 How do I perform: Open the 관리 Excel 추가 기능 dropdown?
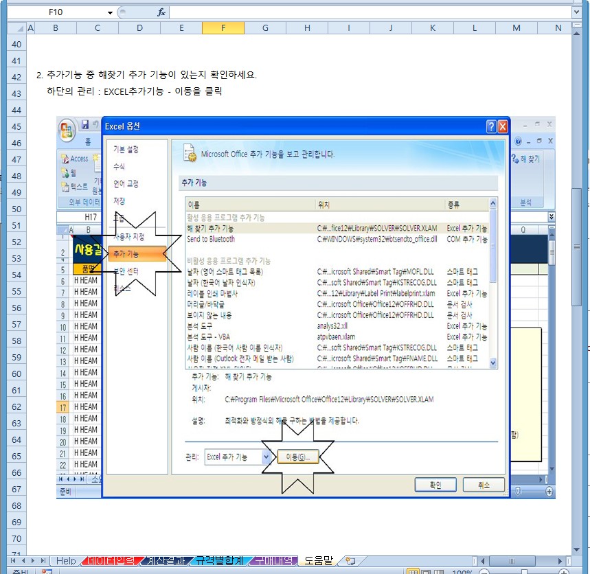pyautogui.click(x=266, y=457)
